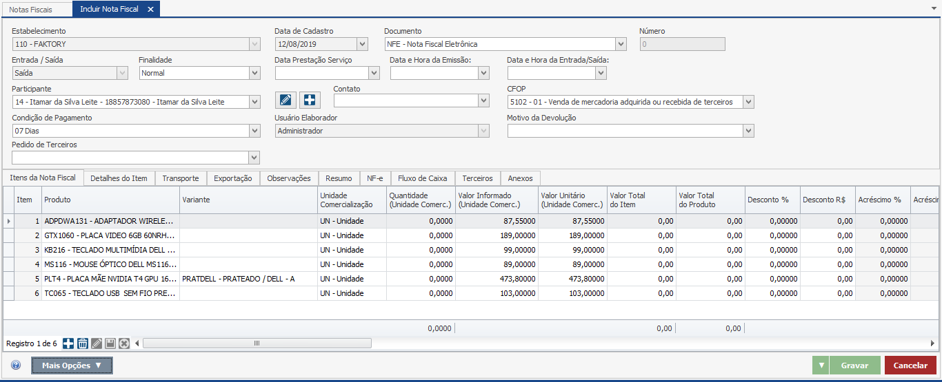Open help with the question mark icon
Image resolution: width=942 pixels, height=382 pixels.
click(x=16, y=365)
